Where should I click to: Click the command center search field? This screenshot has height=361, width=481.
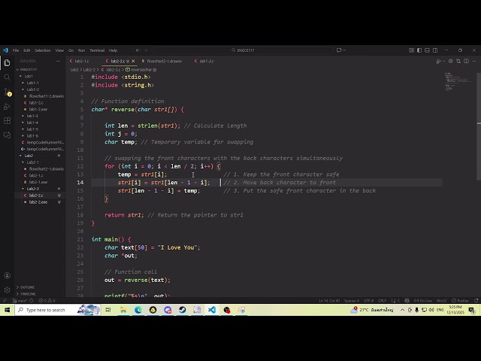point(242,50)
